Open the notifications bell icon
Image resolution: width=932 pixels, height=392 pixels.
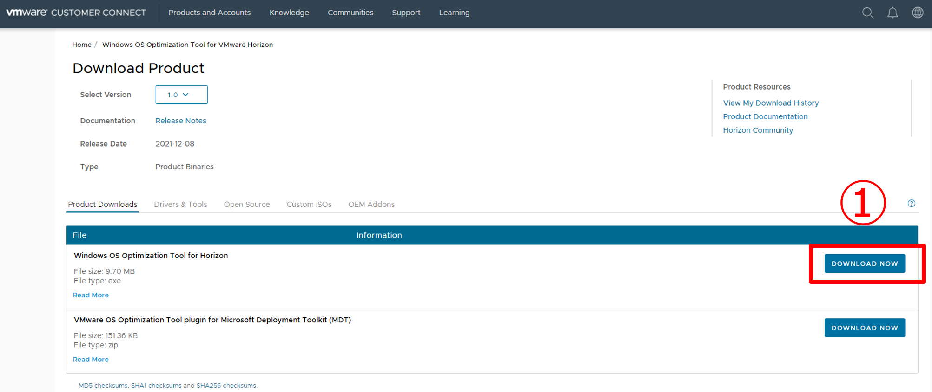click(892, 13)
